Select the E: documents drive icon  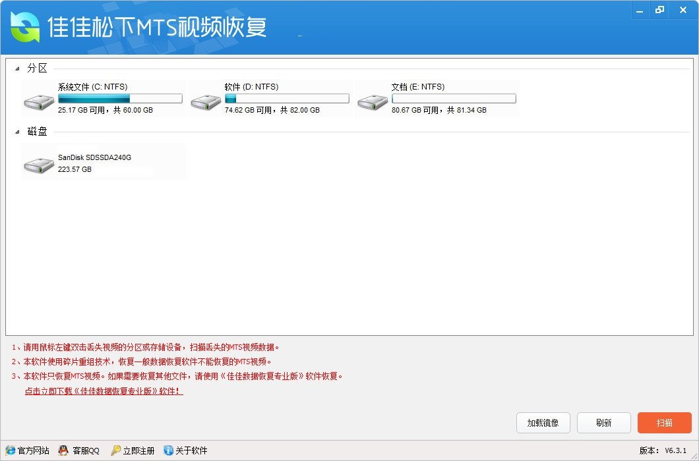373,102
